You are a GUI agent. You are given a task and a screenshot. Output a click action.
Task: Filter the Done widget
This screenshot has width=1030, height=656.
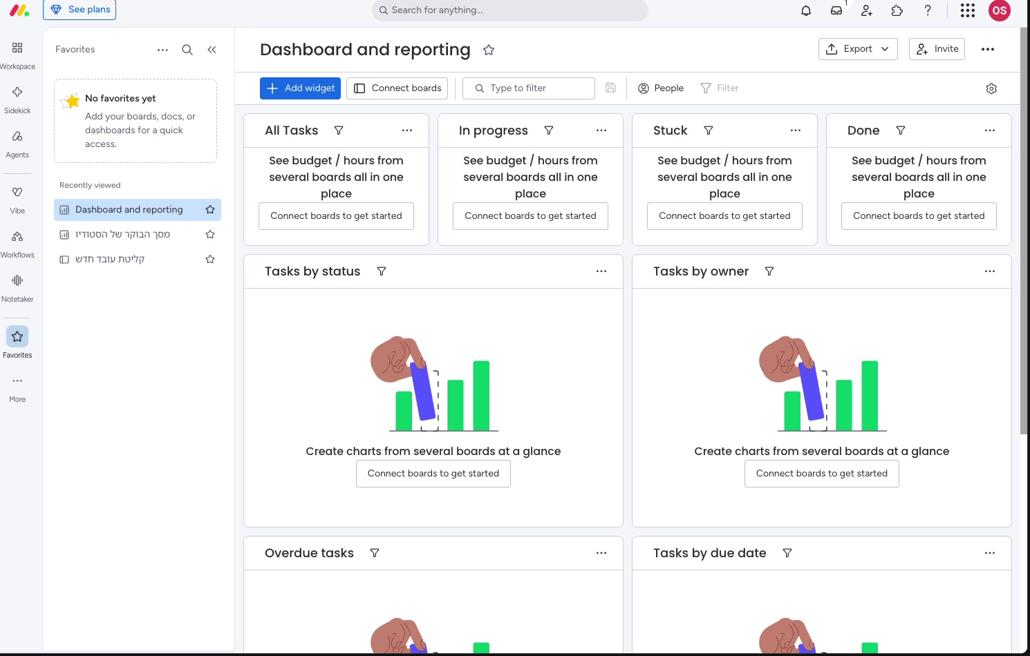pyautogui.click(x=901, y=131)
